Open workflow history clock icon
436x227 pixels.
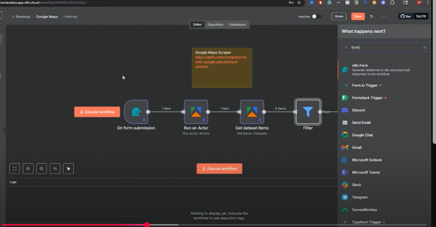coord(372,17)
